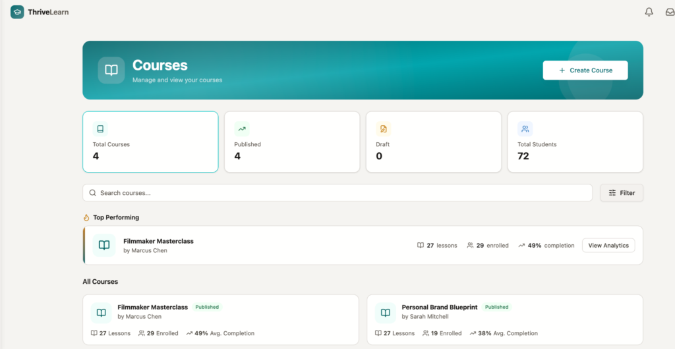The image size is (675, 349).
Task: Select the Draft stat card
Action: pyautogui.click(x=434, y=142)
